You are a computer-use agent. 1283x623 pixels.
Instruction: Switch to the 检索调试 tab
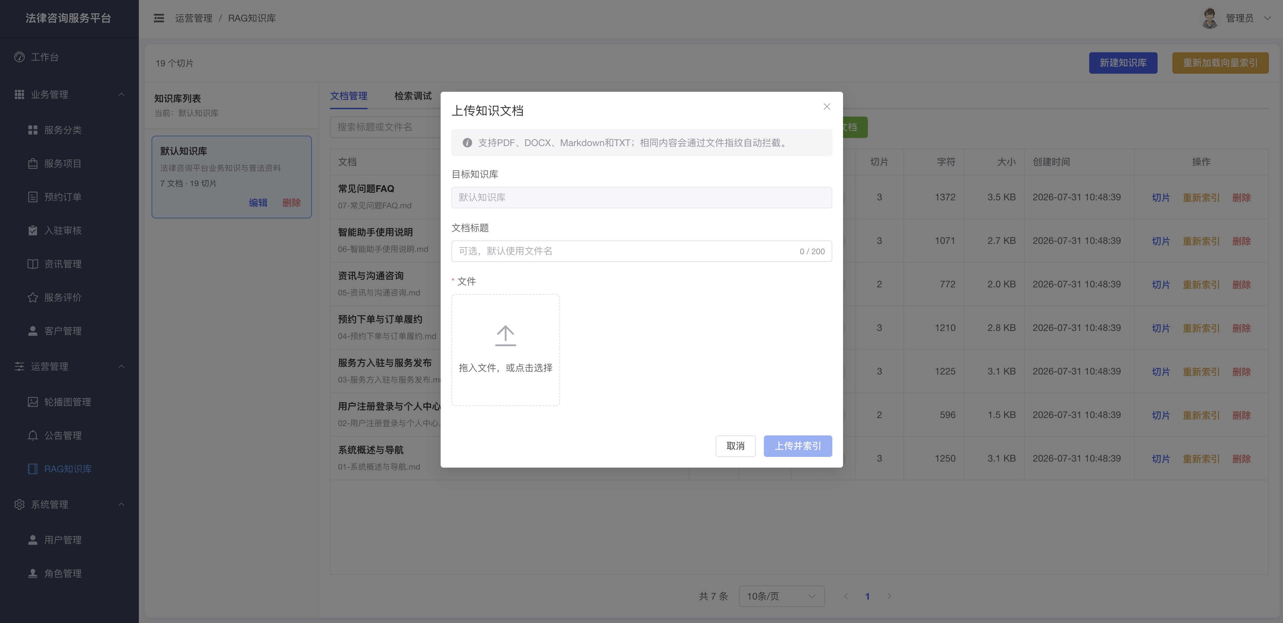pyautogui.click(x=413, y=96)
